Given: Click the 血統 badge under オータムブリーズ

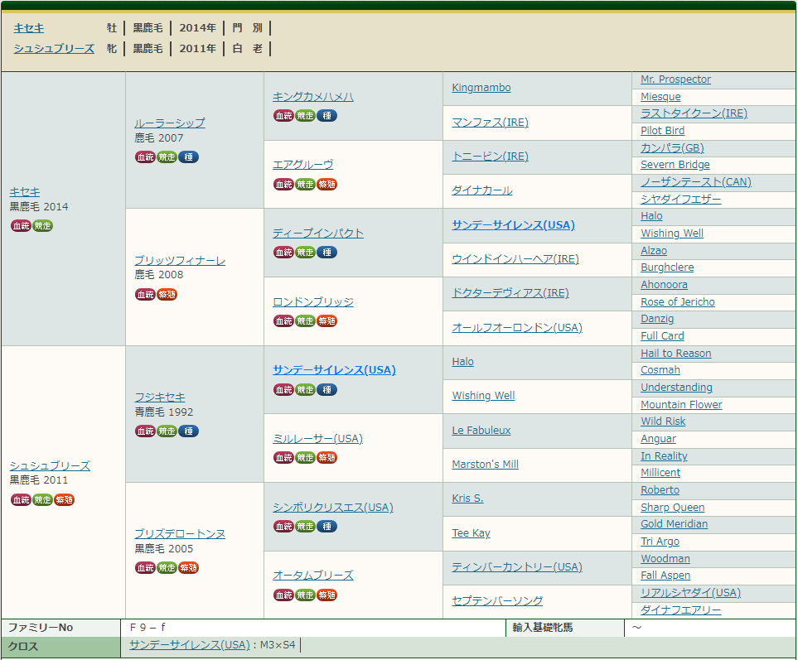Looking at the screenshot, I should [x=283, y=595].
